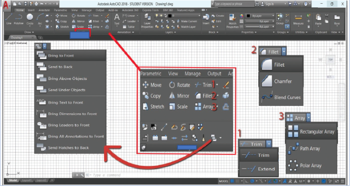Select Send Hatches to Back option
The image size is (350, 187).
pos(68,147)
